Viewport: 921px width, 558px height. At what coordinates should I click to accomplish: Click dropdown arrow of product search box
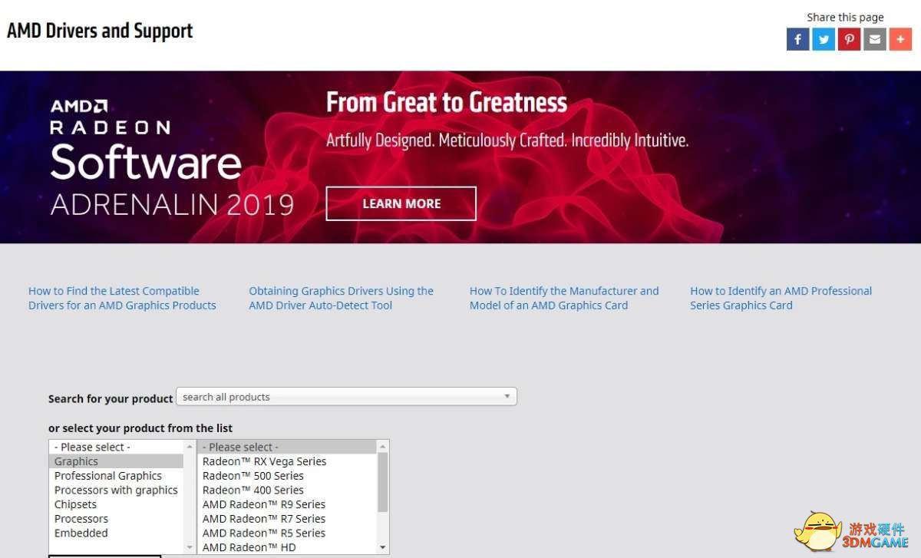pyautogui.click(x=507, y=397)
